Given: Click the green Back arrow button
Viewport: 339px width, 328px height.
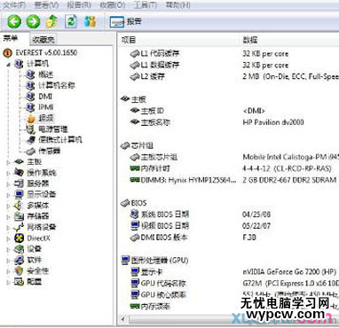Looking at the screenshot, I should point(14,21).
